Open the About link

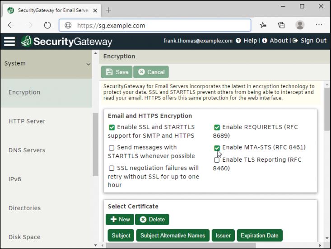279,41
